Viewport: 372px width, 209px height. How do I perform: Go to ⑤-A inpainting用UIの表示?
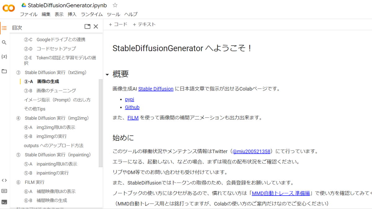(x=51, y=164)
